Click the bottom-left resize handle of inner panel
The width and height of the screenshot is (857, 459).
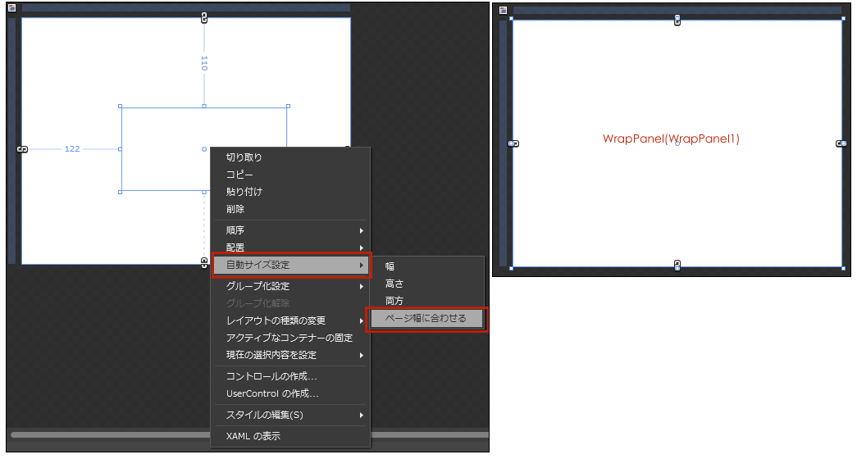[121, 193]
